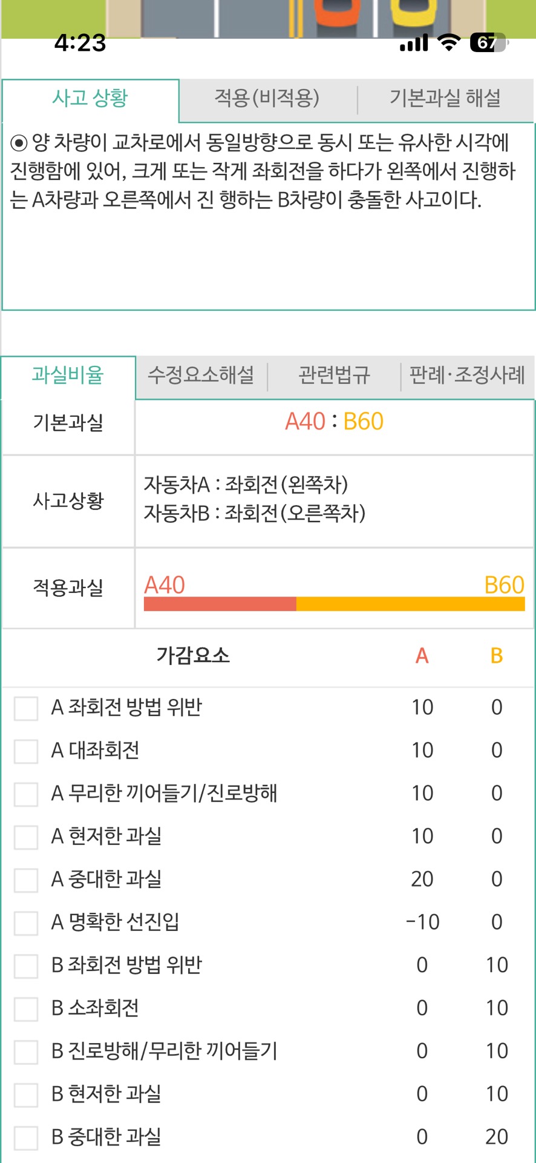This screenshot has width=536, height=1163.
Task: Switch to 적용(비적용) tab
Action: (x=267, y=98)
